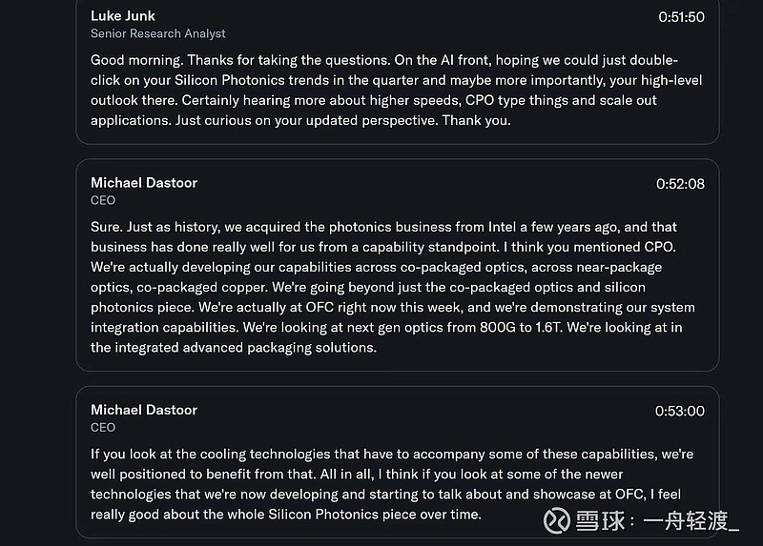Jump to timestamp 0:51:50

(681, 16)
